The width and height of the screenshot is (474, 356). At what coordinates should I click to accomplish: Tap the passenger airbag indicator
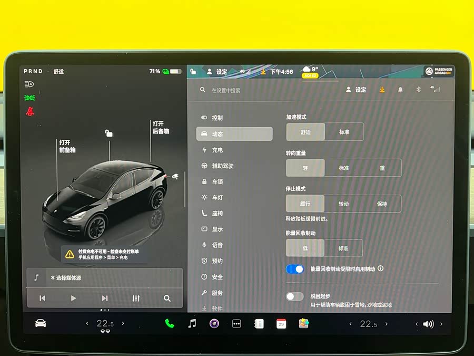(439, 71)
